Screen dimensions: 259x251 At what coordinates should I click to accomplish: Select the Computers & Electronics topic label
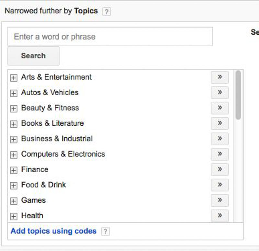point(63,154)
